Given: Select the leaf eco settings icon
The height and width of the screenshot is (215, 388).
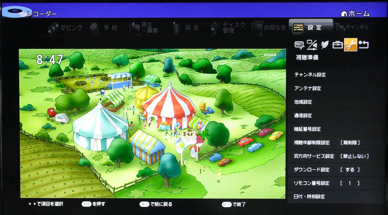Looking at the screenshot, I should click(x=324, y=45).
